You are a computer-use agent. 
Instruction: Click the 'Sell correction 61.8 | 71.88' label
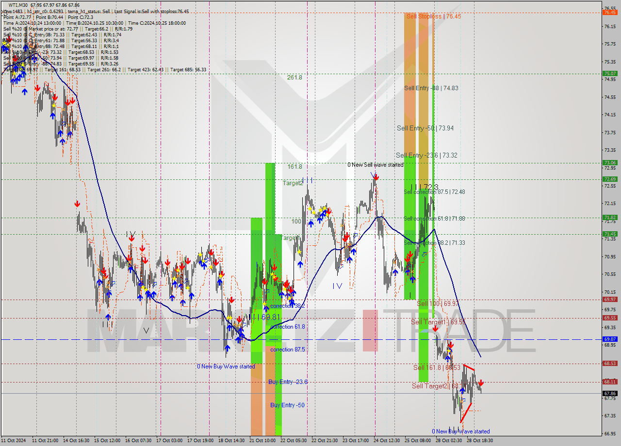coord(434,219)
